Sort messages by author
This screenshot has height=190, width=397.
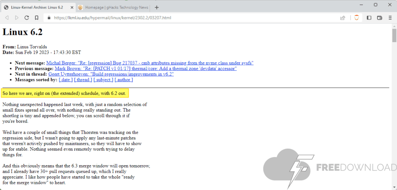[124, 80]
